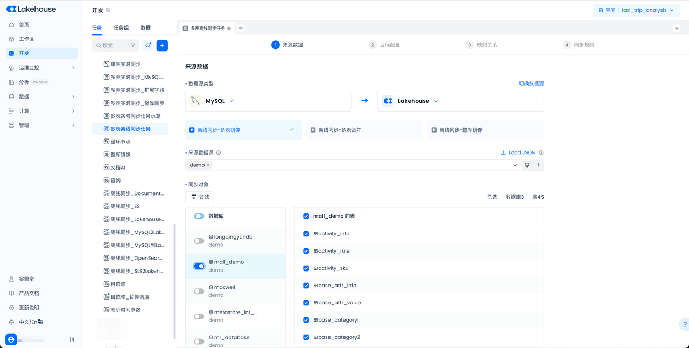Uncheck the activity_info table checkbox
The height and width of the screenshot is (348, 689).
[x=306, y=234]
